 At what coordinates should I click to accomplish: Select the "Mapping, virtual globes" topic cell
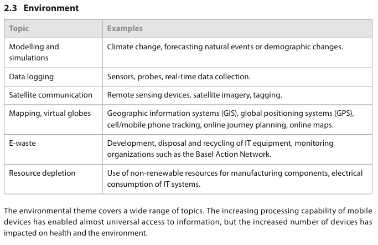click(x=50, y=113)
